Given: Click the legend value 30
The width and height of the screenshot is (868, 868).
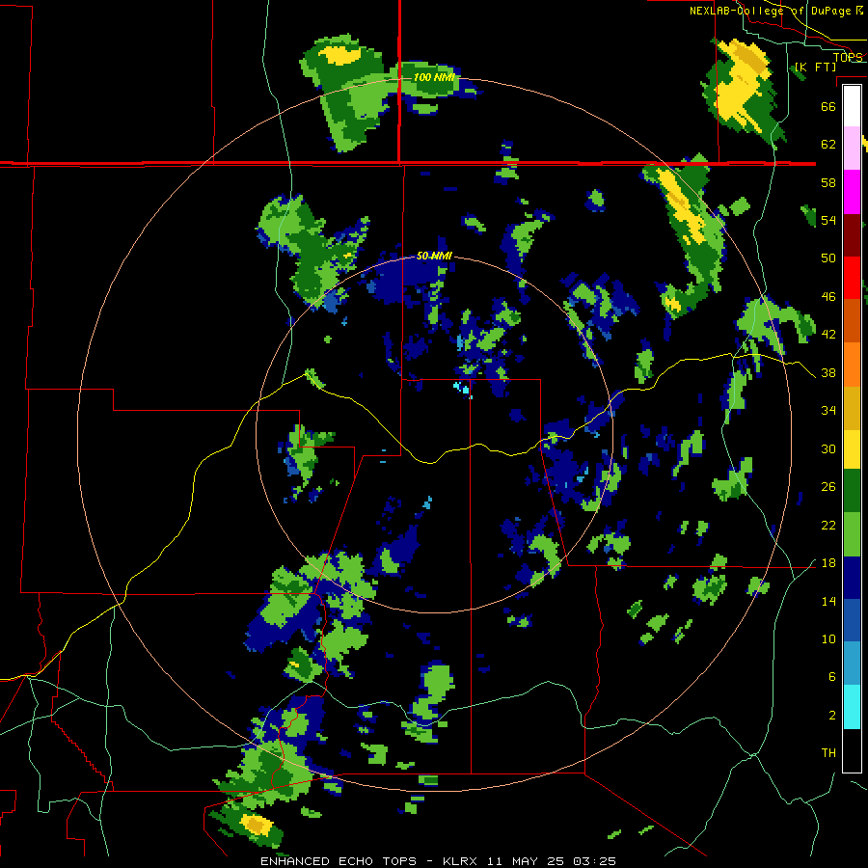Looking at the screenshot, I should [x=828, y=448].
